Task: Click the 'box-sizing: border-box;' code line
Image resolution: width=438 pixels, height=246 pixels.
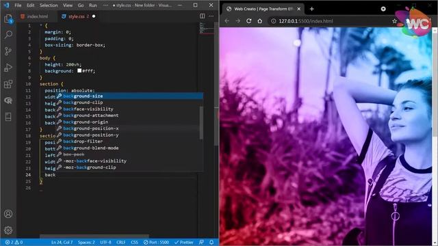Action: [x=75, y=45]
